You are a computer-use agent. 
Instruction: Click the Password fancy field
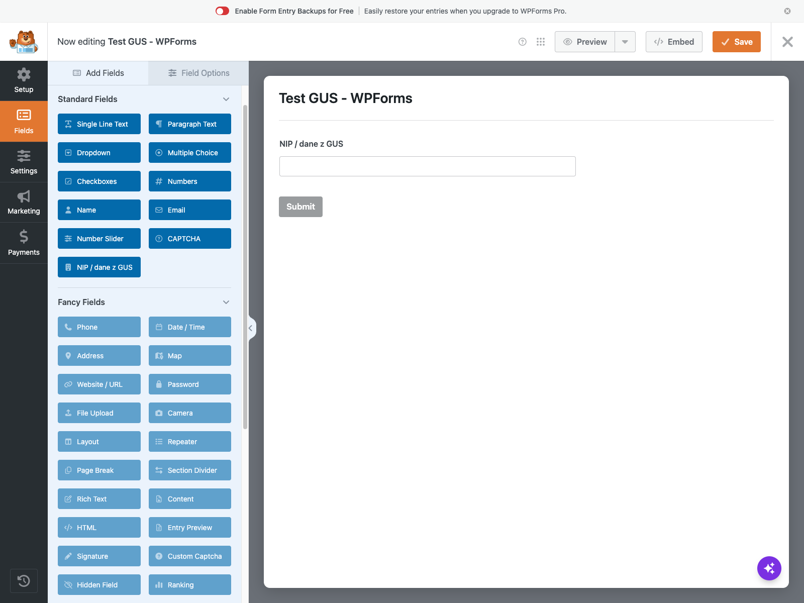pos(190,384)
